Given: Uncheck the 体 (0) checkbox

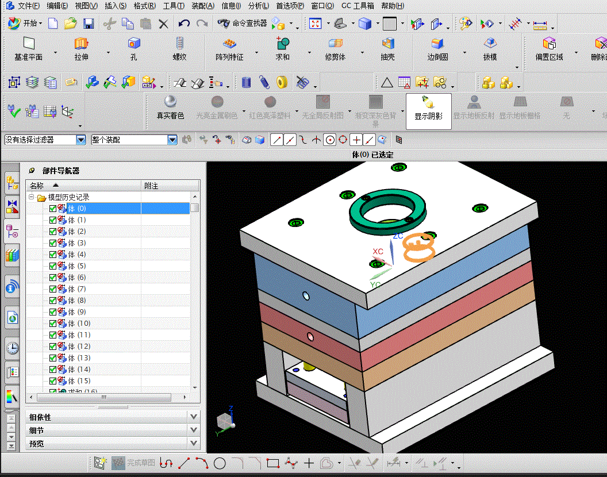Looking at the screenshot, I should click(53, 209).
